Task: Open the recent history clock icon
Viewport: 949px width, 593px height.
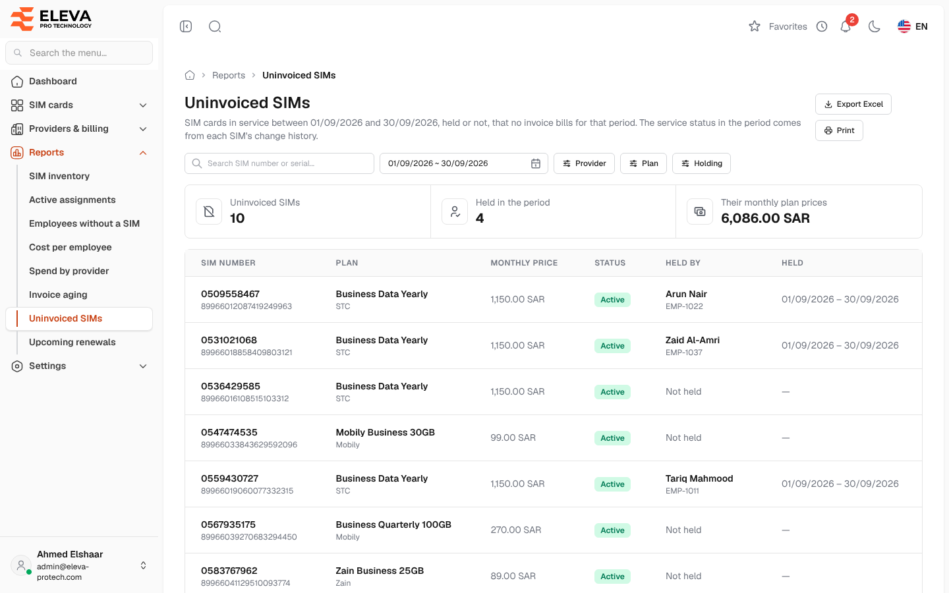Action: pyautogui.click(x=822, y=26)
